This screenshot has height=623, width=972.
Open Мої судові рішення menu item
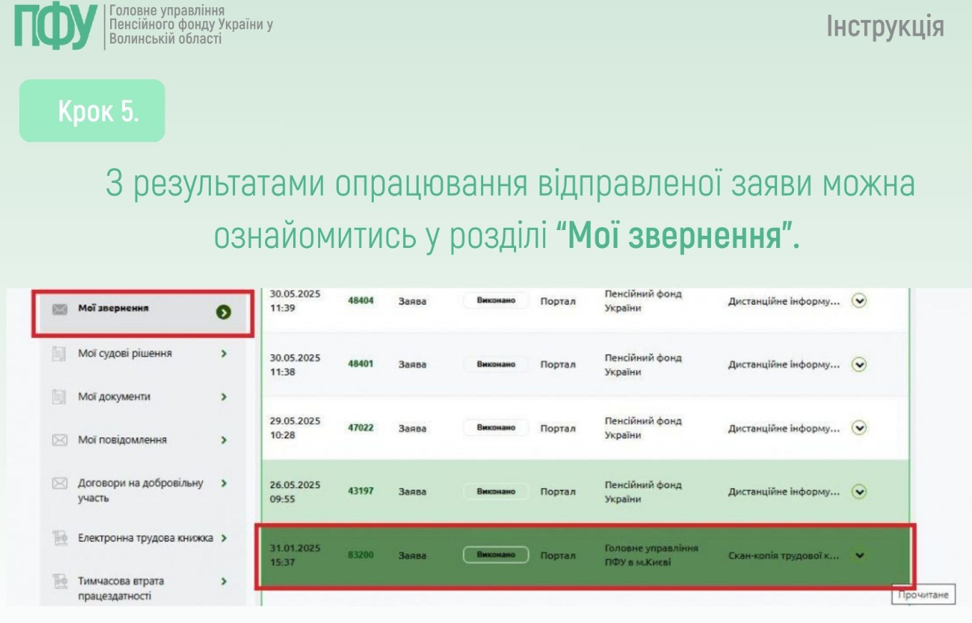125,354
